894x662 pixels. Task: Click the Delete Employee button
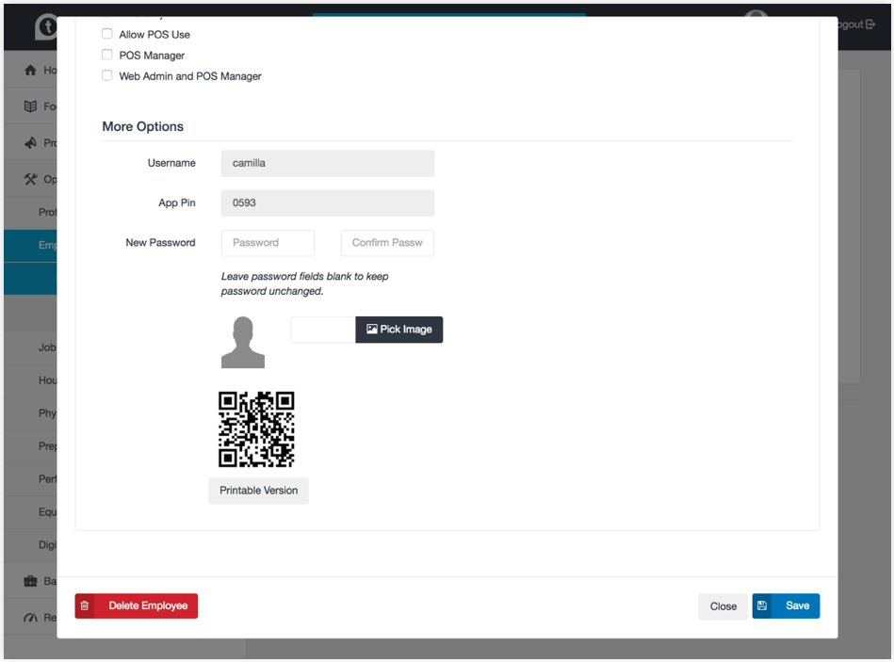pos(137,606)
